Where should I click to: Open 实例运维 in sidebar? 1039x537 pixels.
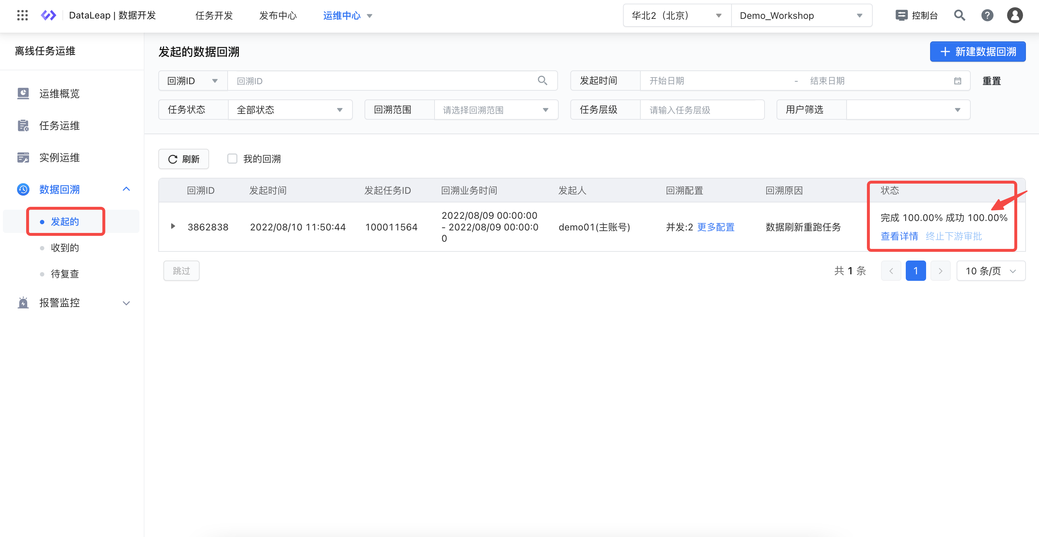(x=59, y=157)
